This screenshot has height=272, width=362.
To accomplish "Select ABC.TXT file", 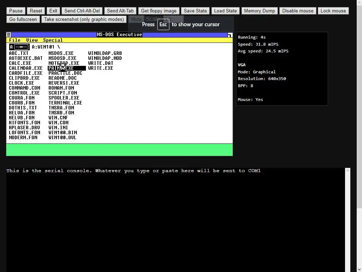I will pos(19,53).
